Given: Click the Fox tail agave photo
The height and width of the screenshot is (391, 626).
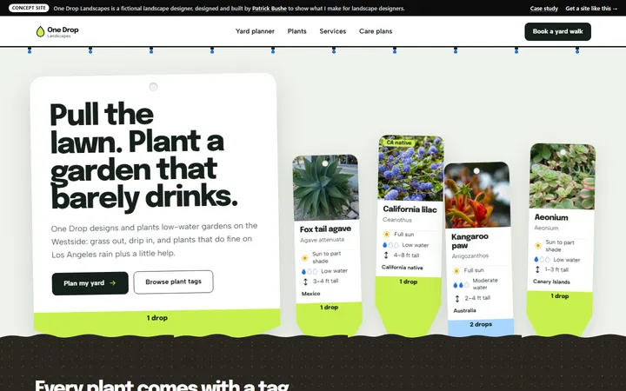Looking at the screenshot, I should 326,188.
